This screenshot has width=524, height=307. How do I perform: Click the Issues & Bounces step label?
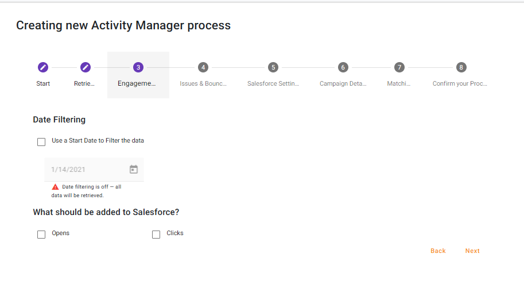coord(203,83)
